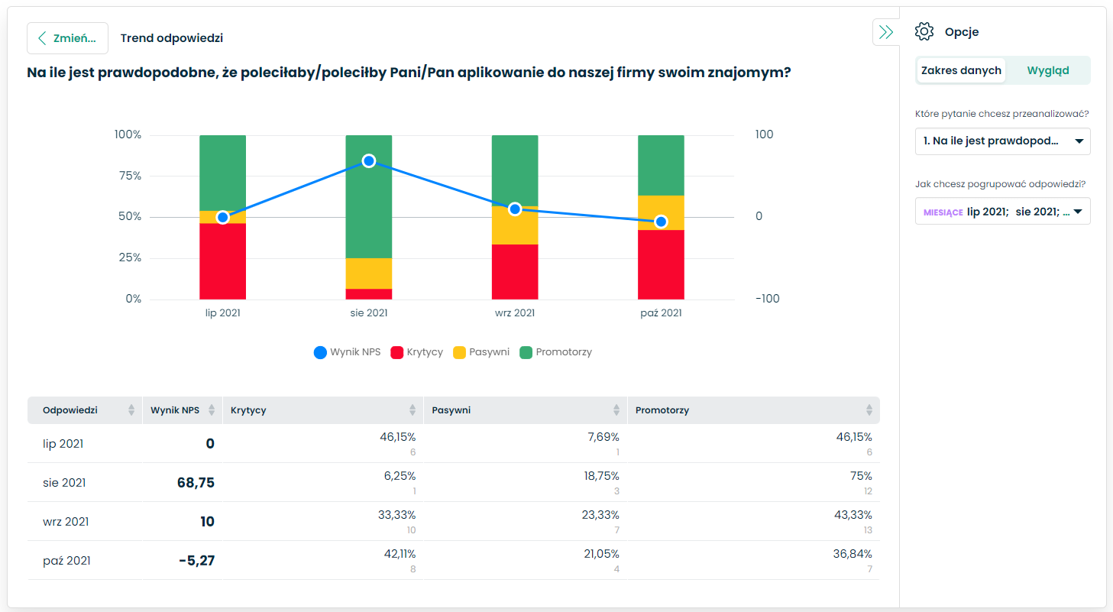Viewport: 1113px width, 612px height.
Task: Sort by the Promotorzy column arrows
Action: (x=869, y=410)
